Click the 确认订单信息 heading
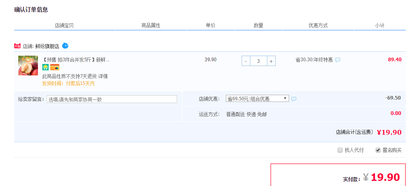This screenshot has height=186, width=418. click(x=31, y=10)
